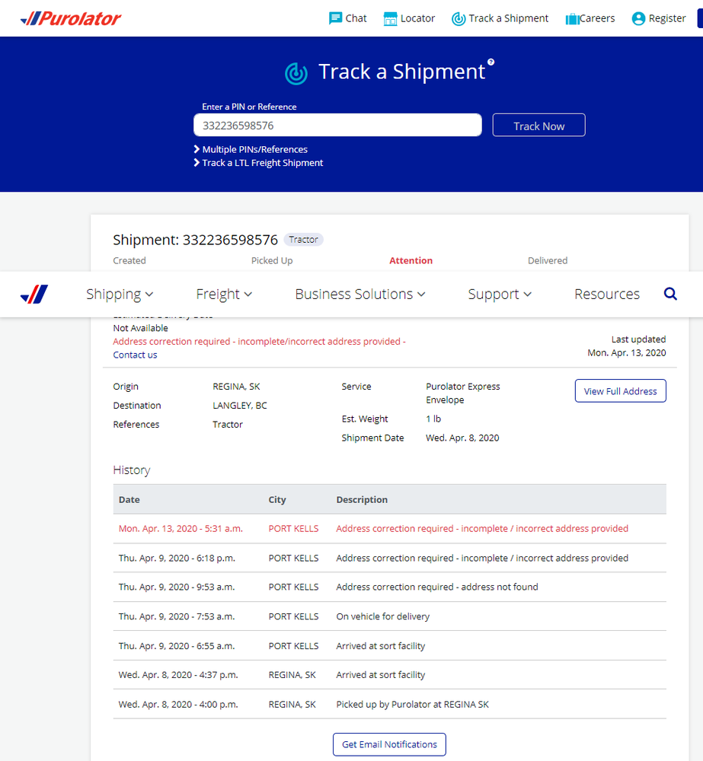
Task: Open the Resources menu item
Action: (606, 295)
